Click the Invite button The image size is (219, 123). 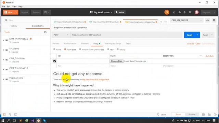pyautogui.click(x=120, y=12)
